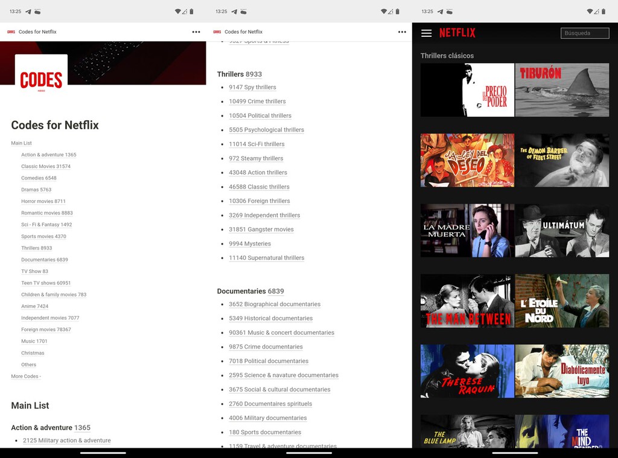Select the Main List link

21,143
